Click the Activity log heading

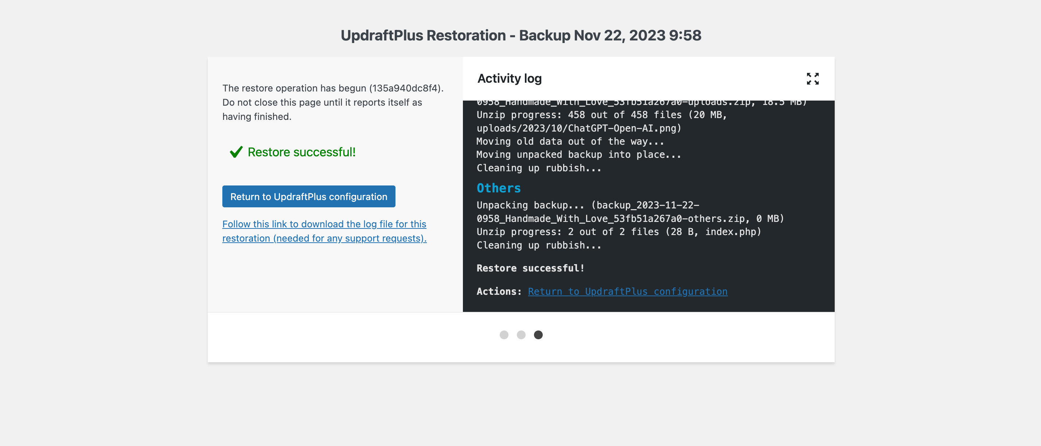click(x=509, y=78)
